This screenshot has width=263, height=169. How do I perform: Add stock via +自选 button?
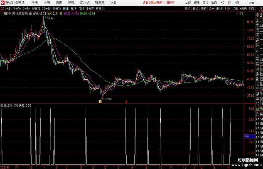[x=243, y=9]
